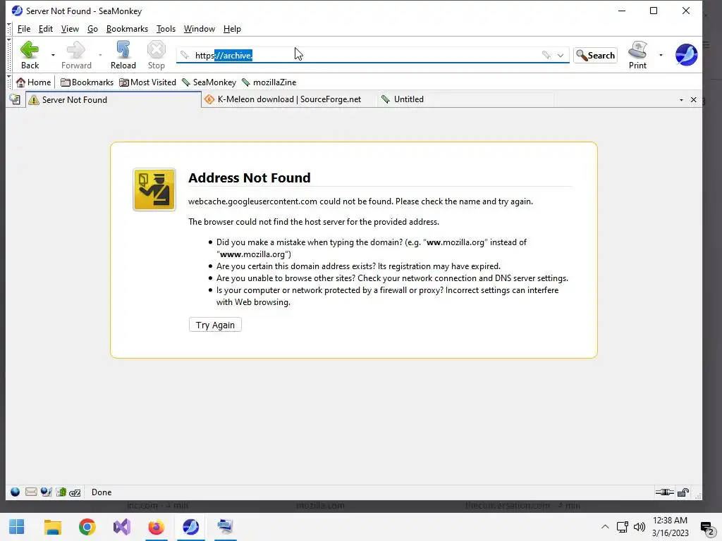Open Visual Studio from taskbar

(121, 527)
